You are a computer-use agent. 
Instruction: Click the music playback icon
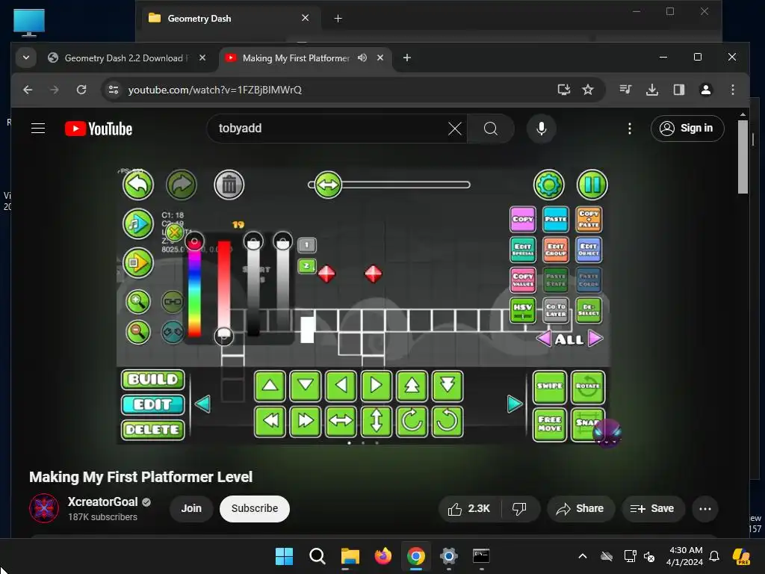pyautogui.click(x=138, y=224)
